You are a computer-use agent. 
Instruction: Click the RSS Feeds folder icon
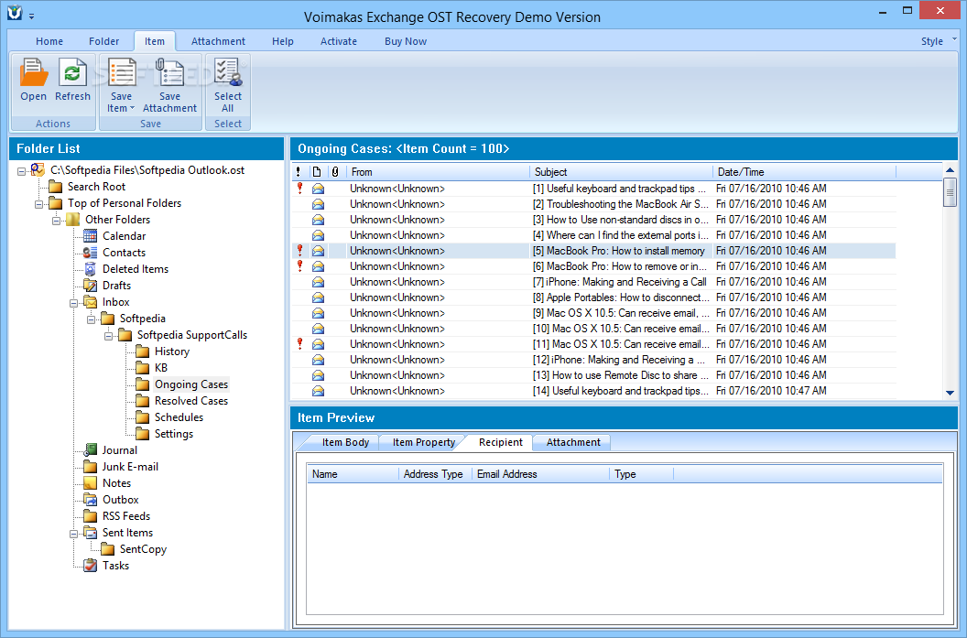tap(90, 516)
